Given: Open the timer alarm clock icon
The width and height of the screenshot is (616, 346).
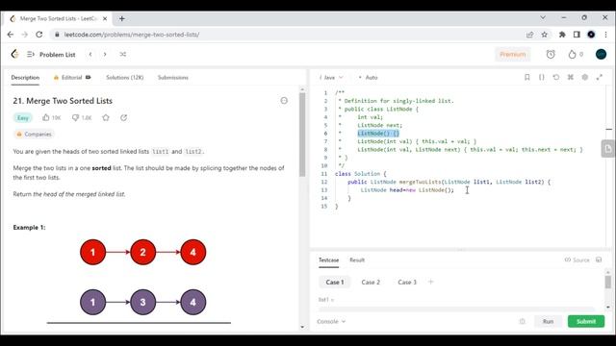Looking at the screenshot, I should (551, 54).
